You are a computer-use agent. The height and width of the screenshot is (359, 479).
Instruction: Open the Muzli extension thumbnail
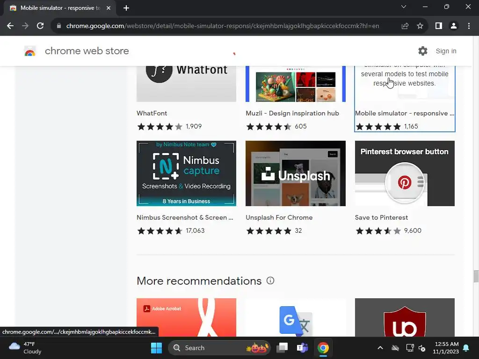click(296, 84)
